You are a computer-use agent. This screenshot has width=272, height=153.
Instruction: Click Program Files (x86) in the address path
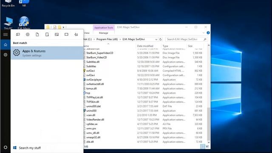107,40
